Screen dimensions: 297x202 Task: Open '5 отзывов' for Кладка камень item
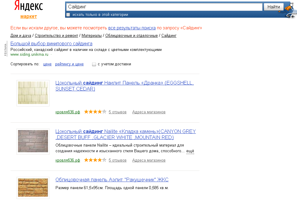(x=117, y=160)
